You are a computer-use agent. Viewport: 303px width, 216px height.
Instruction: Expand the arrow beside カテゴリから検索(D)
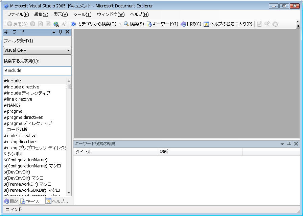[120, 24]
